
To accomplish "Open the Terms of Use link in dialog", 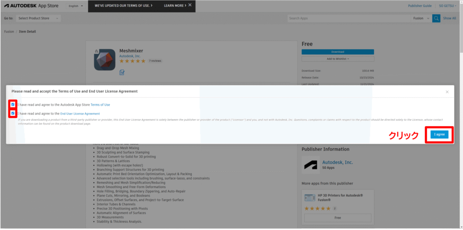I will coord(100,105).
